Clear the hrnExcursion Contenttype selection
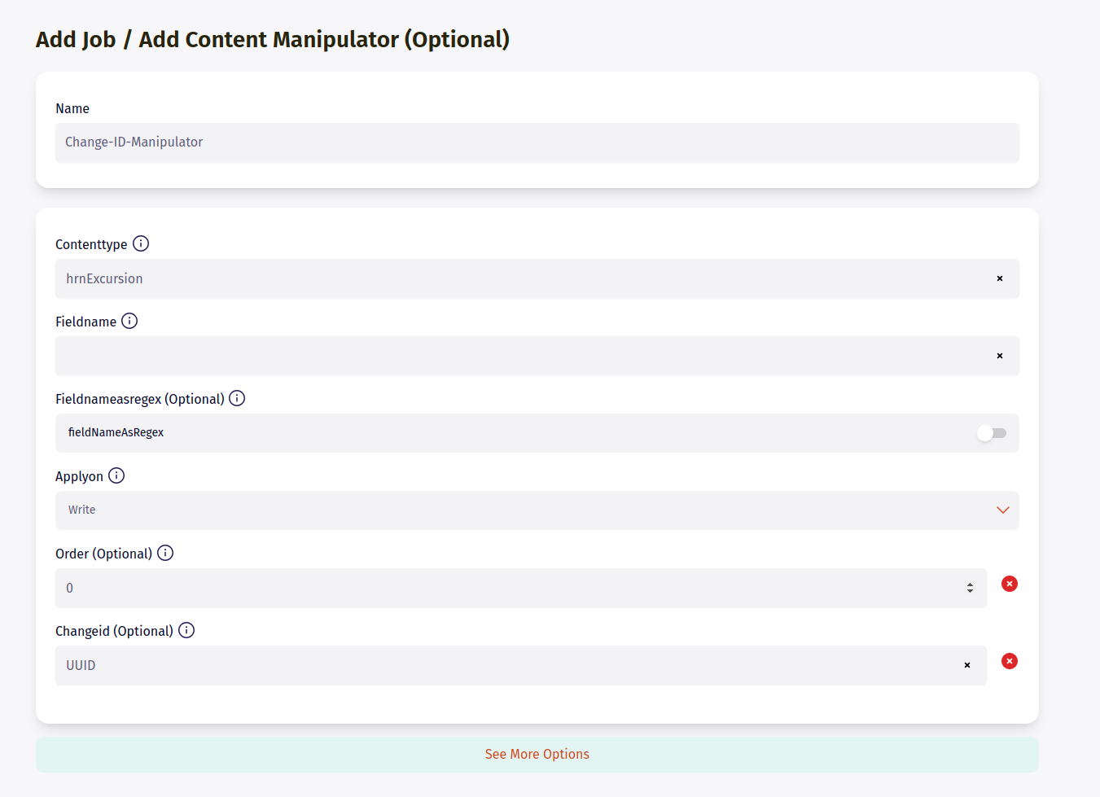 pyautogui.click(x=1000, y=278)
